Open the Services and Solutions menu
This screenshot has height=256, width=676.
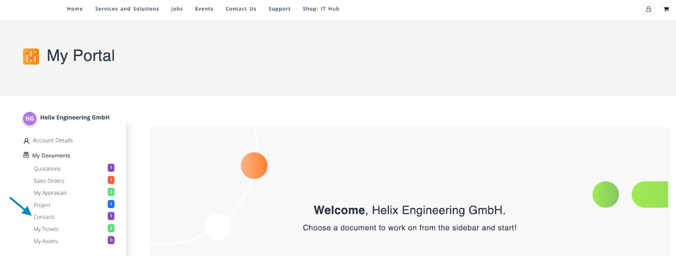[127, 9]
